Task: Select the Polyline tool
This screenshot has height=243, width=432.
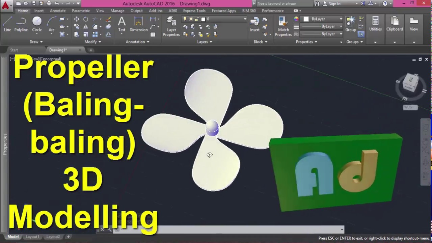Action: coord(21,24)
